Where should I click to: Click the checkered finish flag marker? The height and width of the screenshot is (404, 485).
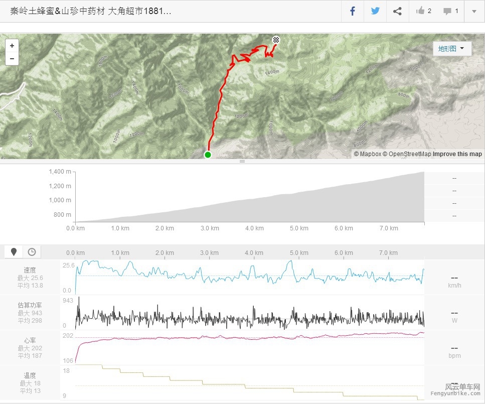click(x=276, y=40)
